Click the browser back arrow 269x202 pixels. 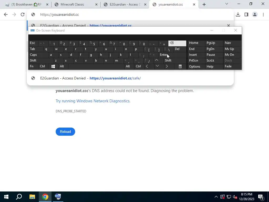pyautogui.click(x=6, y=14)
